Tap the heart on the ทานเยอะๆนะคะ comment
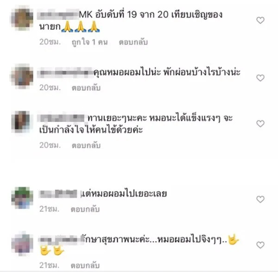278x272 pixels. [260, 124]
